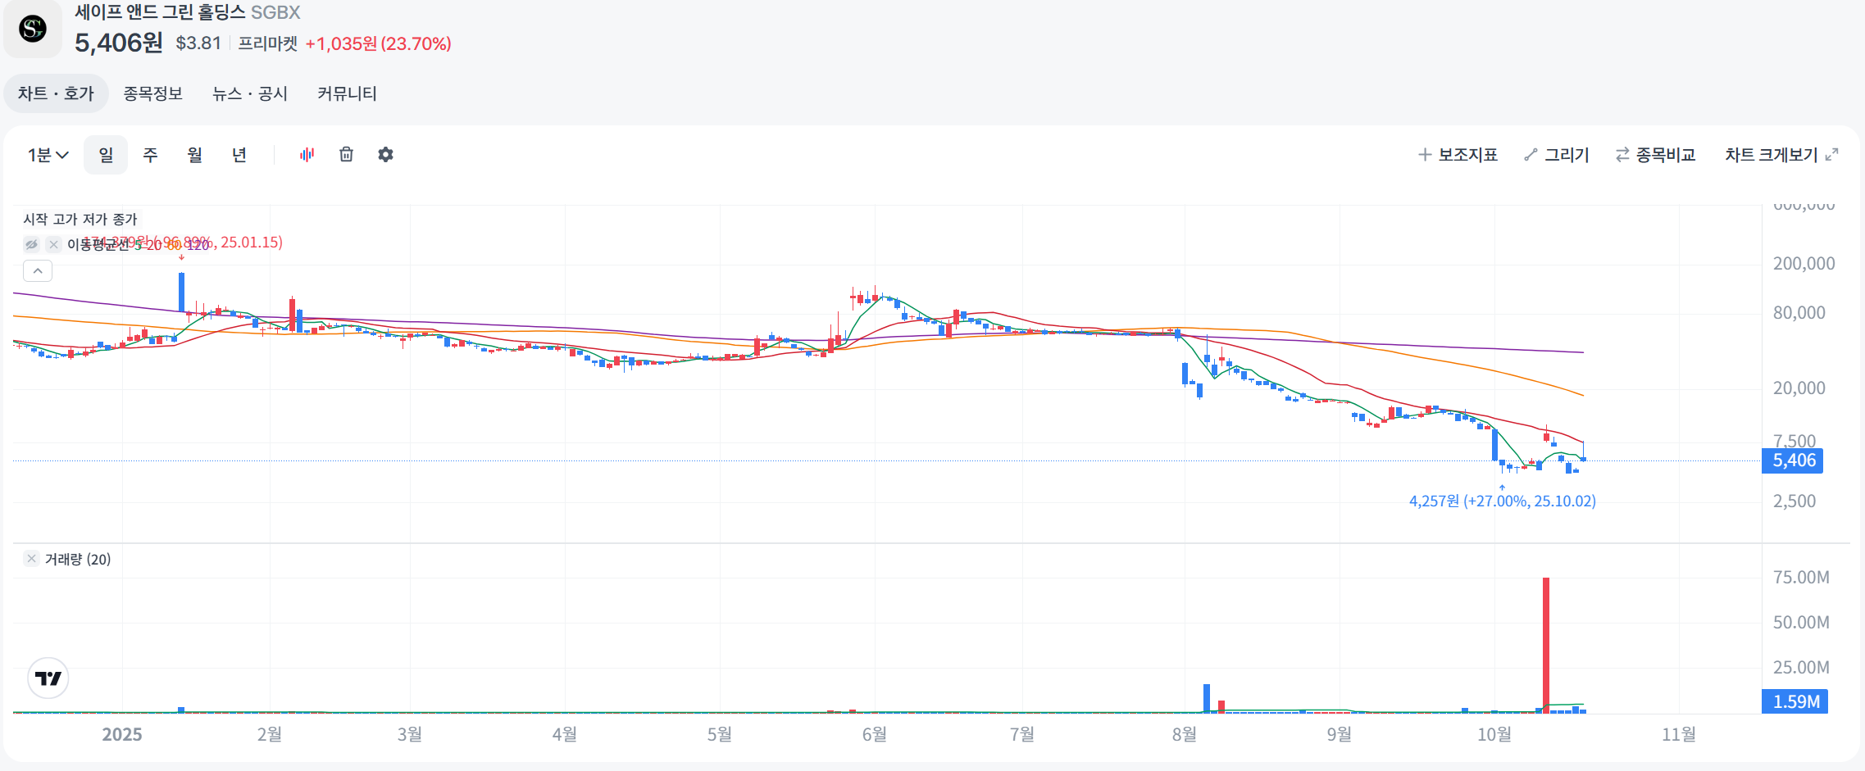Activate the 그리기 drawing tool button
The height and width of the screenshot is (771, 1865).
(1556, 155)
